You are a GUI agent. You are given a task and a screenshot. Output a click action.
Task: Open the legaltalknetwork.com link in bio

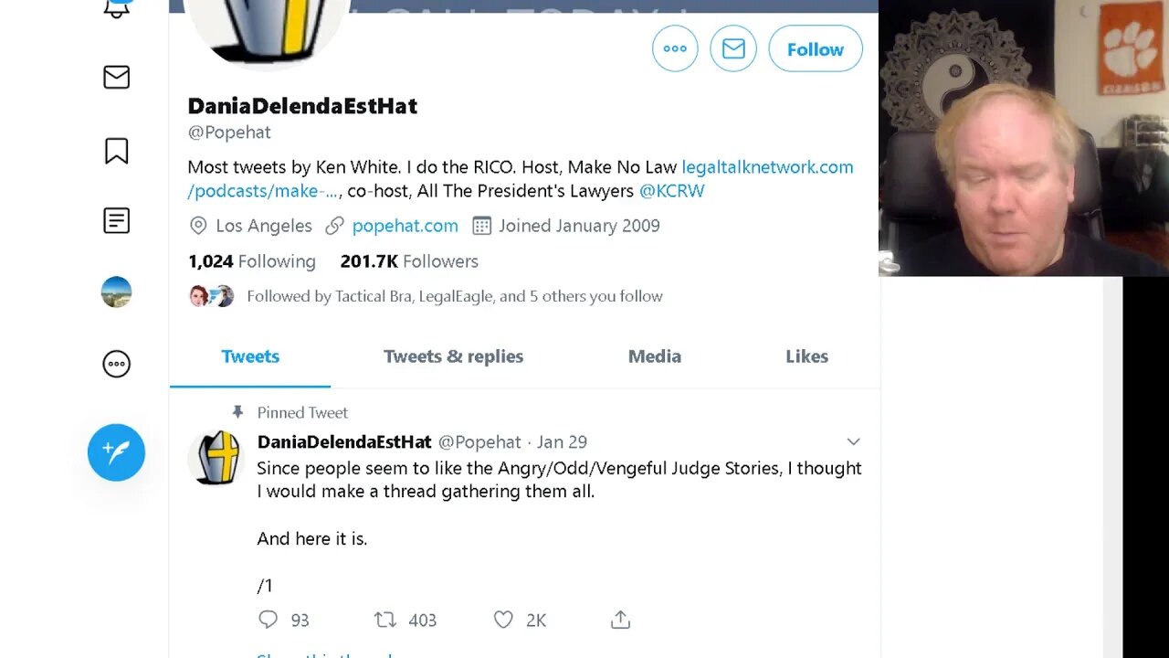pos(767,167)
